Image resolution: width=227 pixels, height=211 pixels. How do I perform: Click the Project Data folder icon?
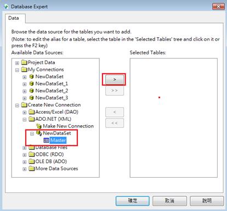point(24,62)
